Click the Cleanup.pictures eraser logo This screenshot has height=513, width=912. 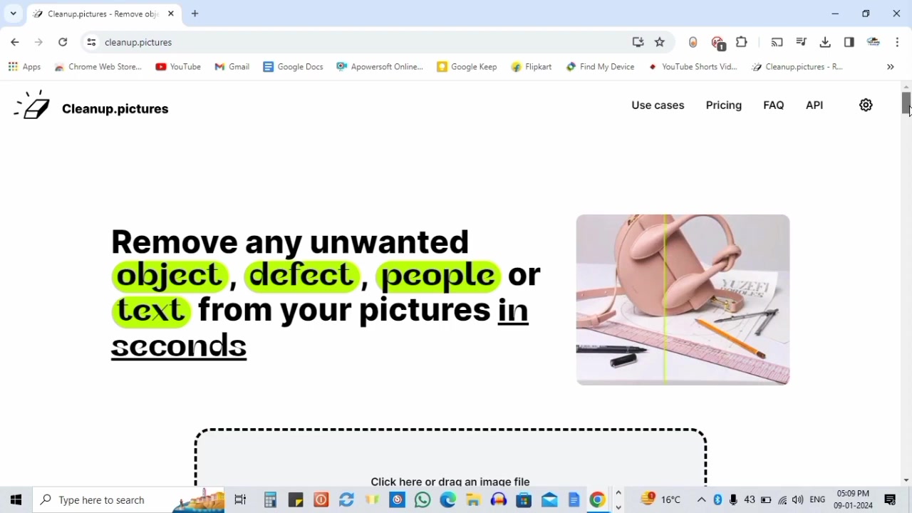32,105
